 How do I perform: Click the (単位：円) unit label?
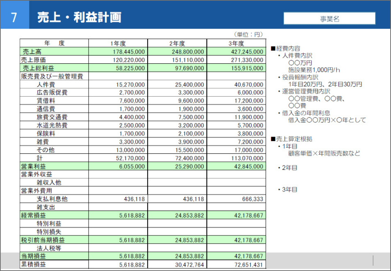248,34
